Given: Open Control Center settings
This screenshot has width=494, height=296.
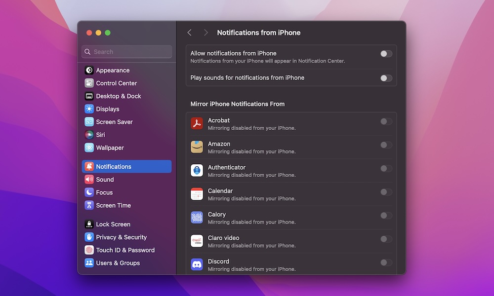Looking at the screenshot, I should click(x=116, y=83).
